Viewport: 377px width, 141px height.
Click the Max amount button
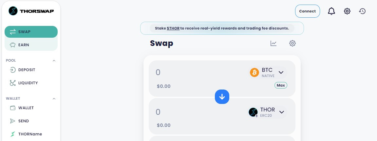281,85
